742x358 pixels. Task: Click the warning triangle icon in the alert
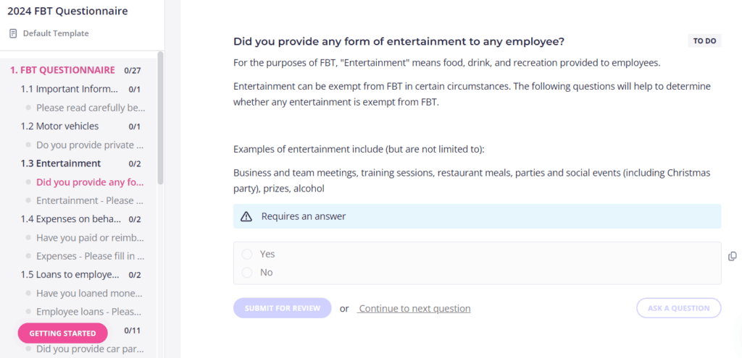(x=246, y=216)
